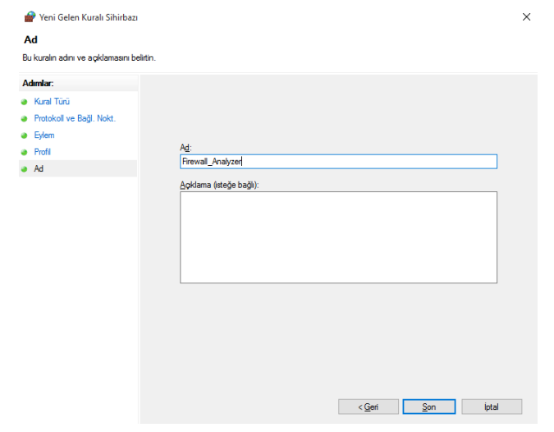
Task: Open the Protokol ve Bağl. Nokt. step
Action: pyautogui.click(x=75, y=118)
